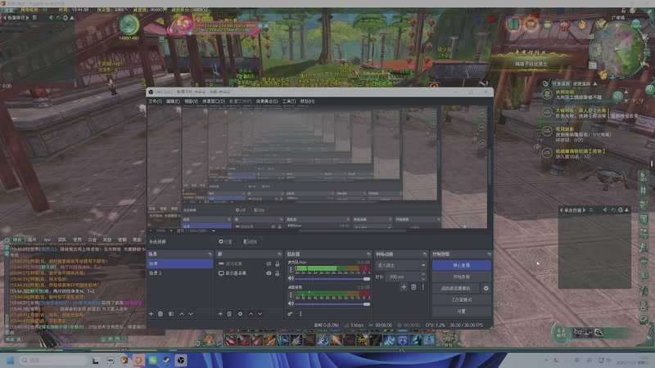Adjust the desktop audio volume slider
Viewport: 655px width, 368px height.
[332, 304]
